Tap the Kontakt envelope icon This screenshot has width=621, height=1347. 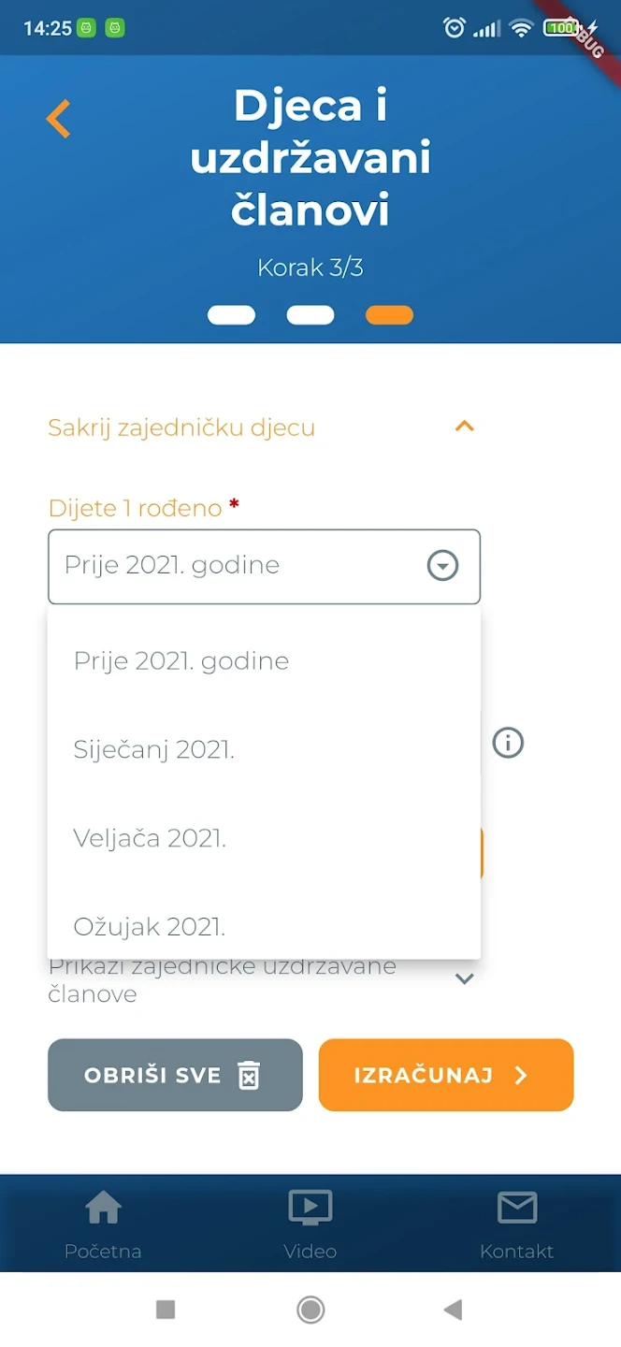coord(516,1208)
